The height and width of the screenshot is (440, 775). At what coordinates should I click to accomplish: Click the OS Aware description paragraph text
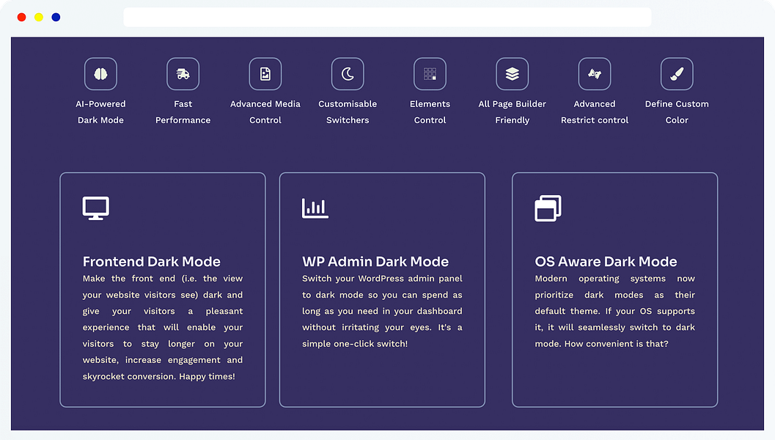pyautogui.click(x=615, y=311)
